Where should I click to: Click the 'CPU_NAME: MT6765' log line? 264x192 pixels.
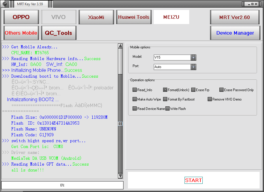30,53
